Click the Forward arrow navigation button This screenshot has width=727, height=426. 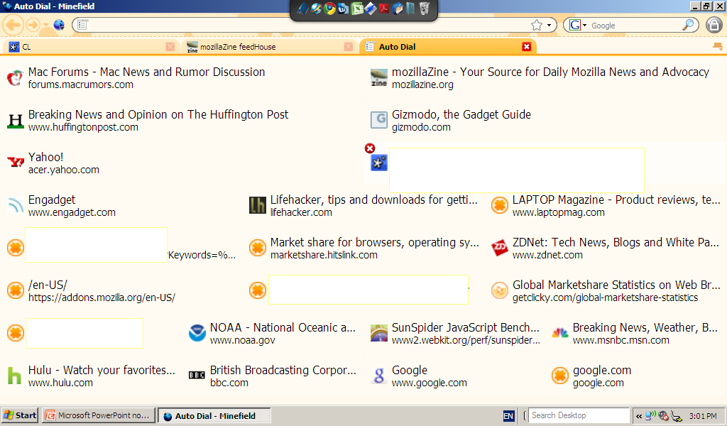pos(33,25)
